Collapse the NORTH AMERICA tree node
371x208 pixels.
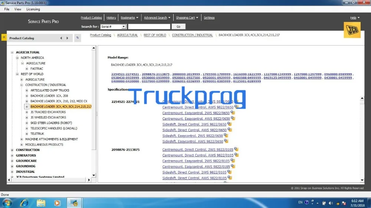coord(17,58)
